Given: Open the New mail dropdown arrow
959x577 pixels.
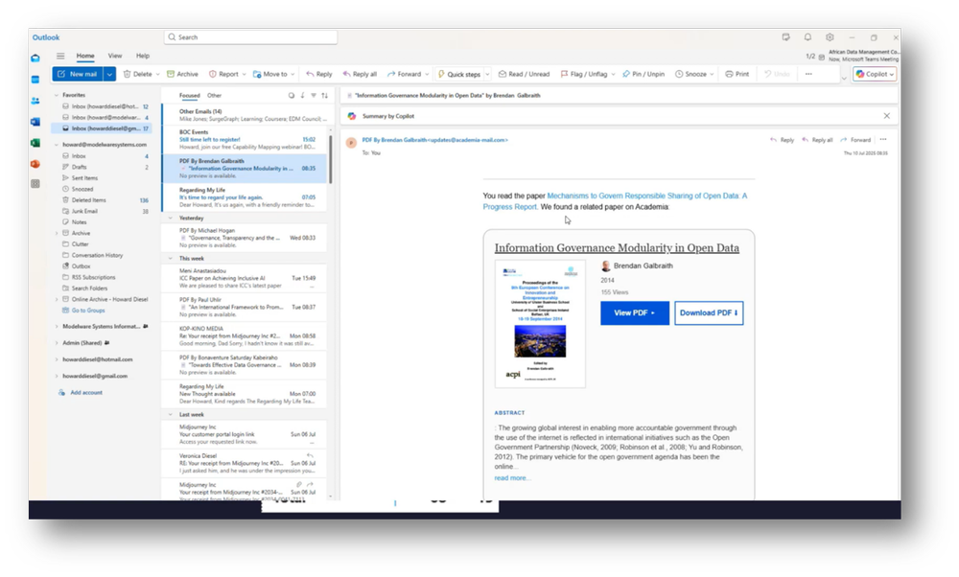Looking at the screenshot, I should pyautogui.click(x=109, y=74).
